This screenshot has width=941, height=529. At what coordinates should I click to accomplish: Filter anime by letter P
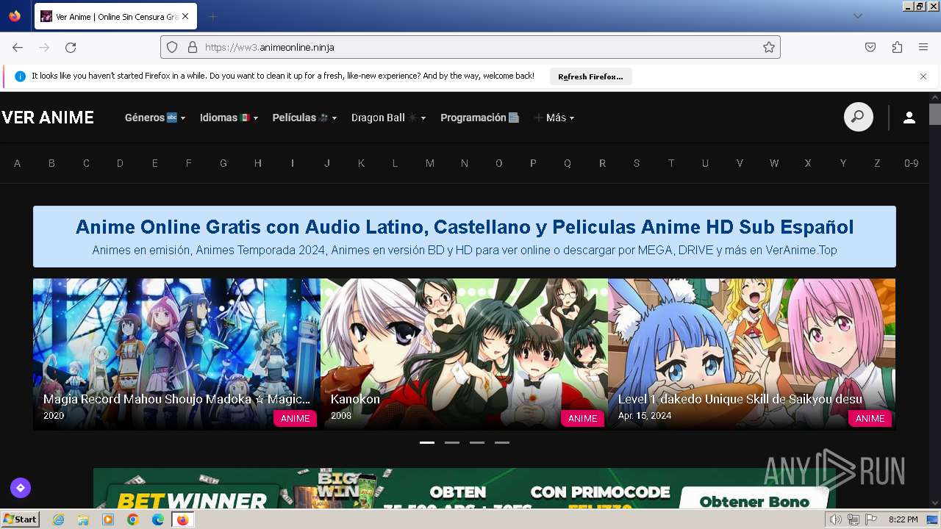coord(534,163)
